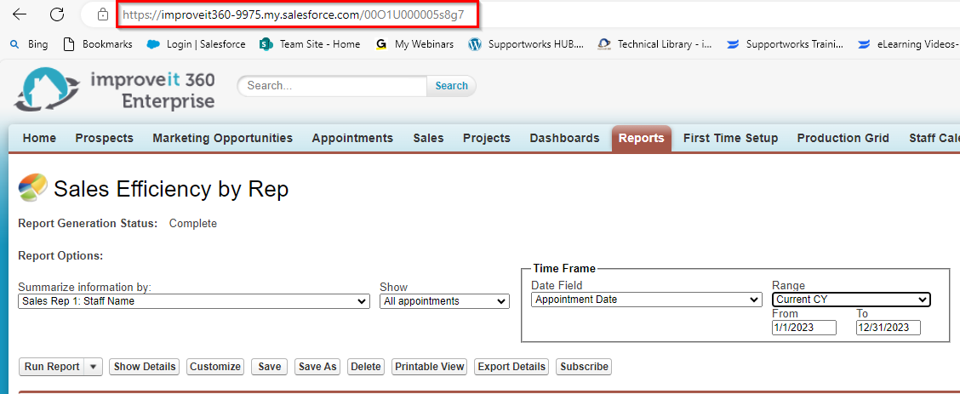Open the Team Site - Home bookmark
The image size is (960, 394).
[x=310, y=44]
